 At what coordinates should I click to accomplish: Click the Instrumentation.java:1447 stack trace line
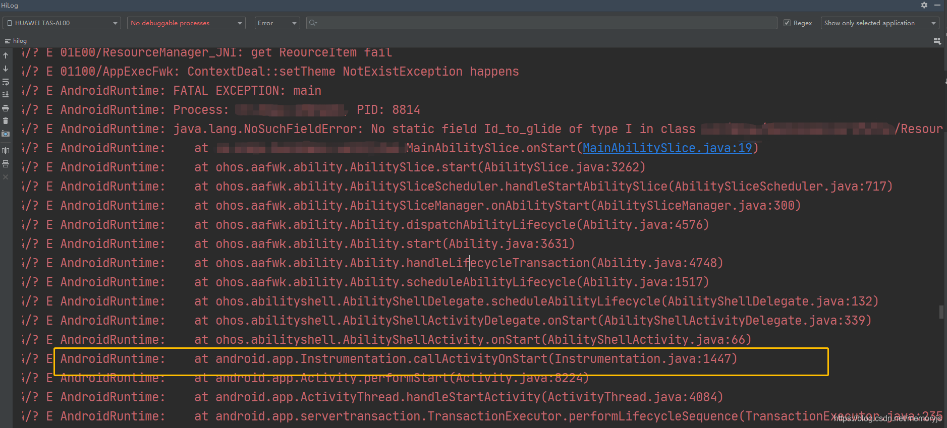[x=380, y=359]
